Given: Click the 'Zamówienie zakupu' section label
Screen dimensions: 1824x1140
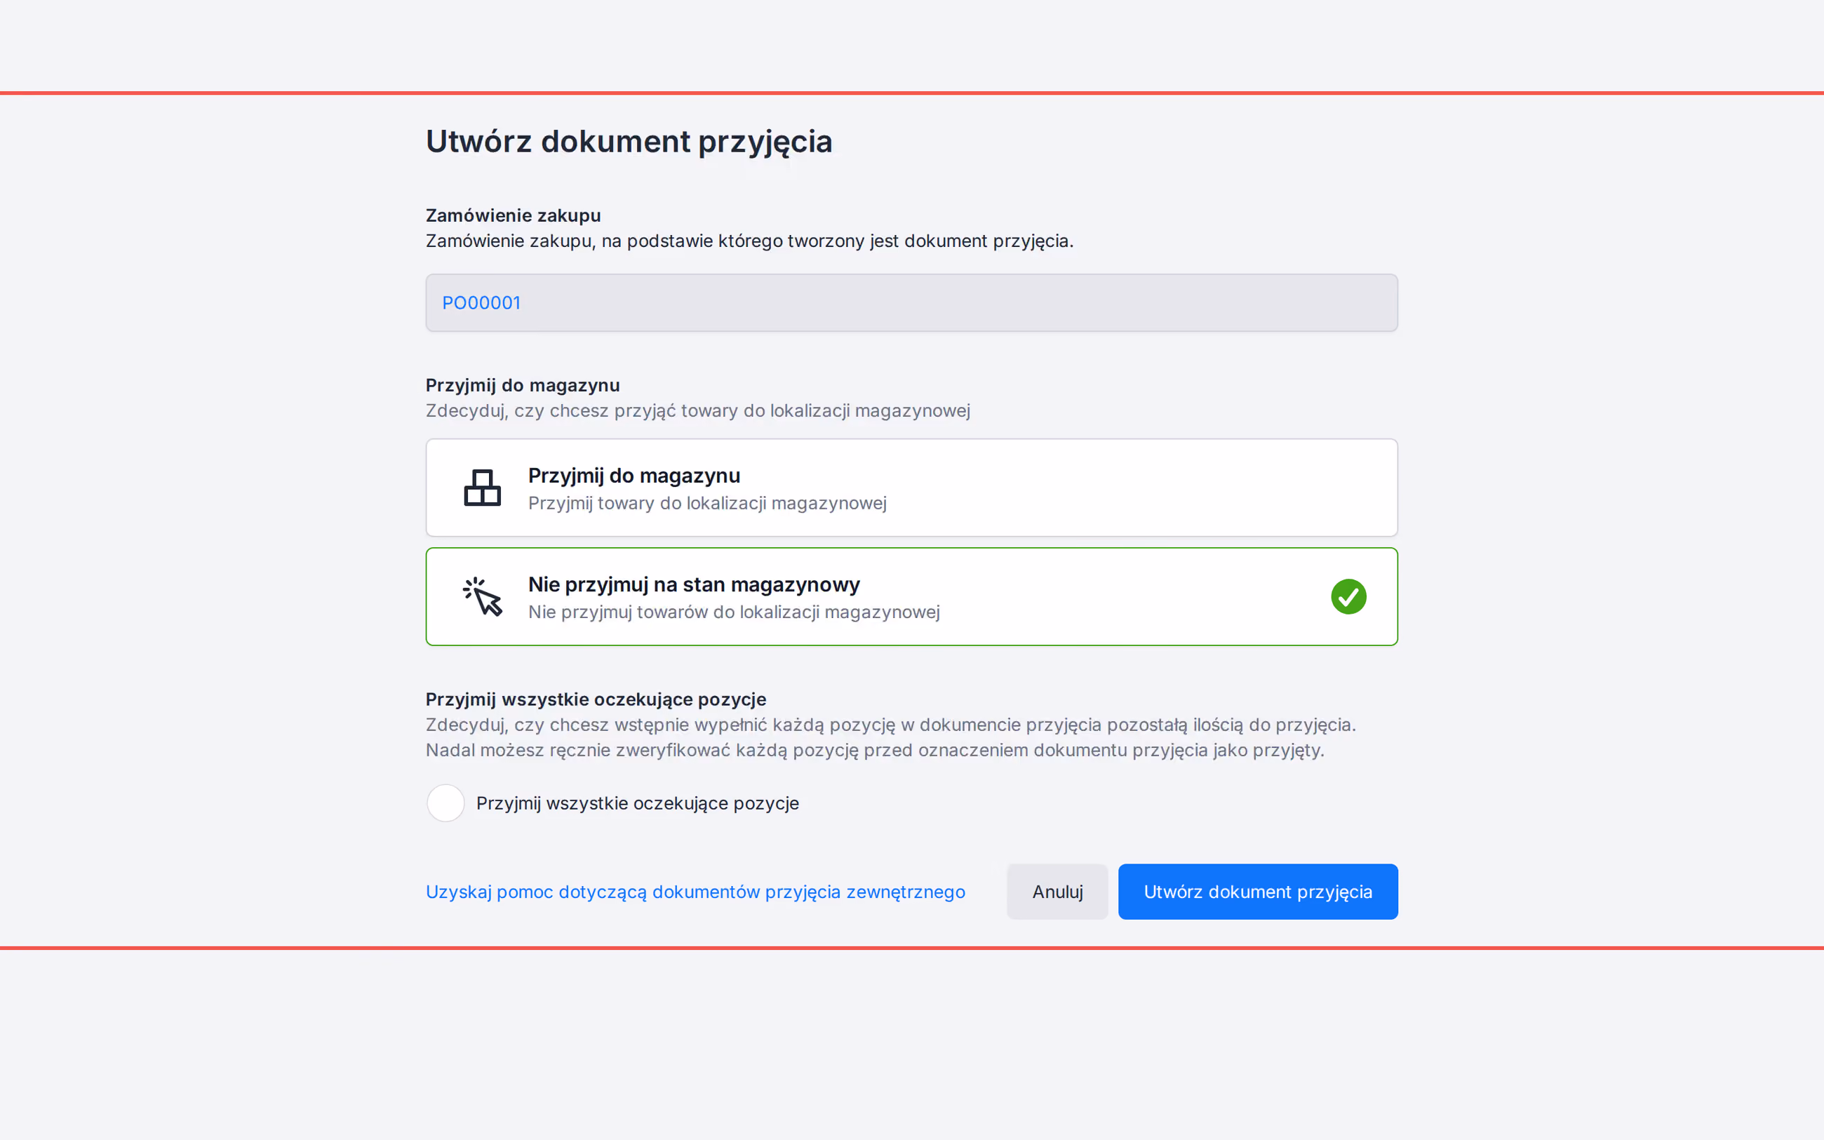Looking at the screenshot, I should [514, 215].
